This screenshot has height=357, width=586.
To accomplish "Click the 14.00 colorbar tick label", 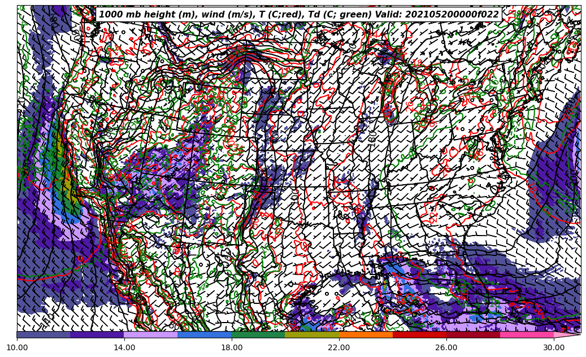I will pos(124,347).
